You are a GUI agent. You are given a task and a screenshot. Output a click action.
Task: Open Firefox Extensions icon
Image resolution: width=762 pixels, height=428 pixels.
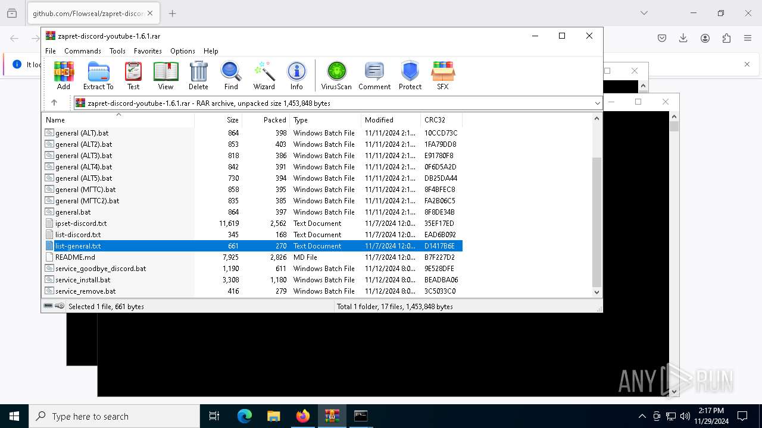tap(726, 38)
